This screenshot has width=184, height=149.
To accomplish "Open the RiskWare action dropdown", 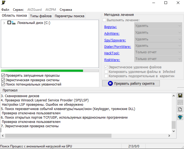I will (158, 59).
